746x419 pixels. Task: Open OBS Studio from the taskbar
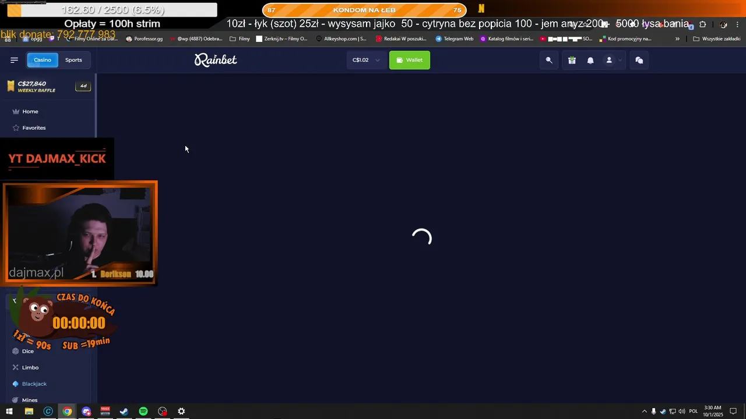(163, 411)
